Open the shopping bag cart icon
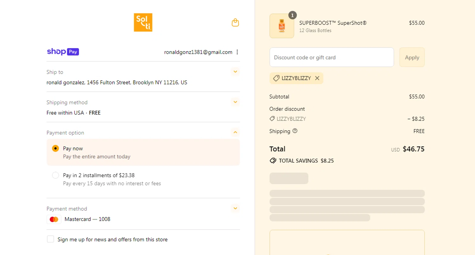This screenshot has width=475, height=255. tap(235, 22)
